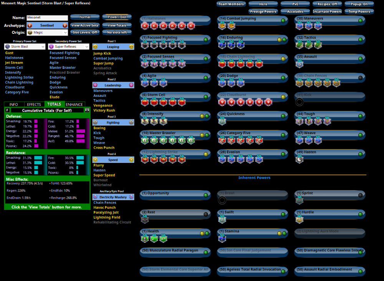Switch to the EFFECTS tab
Image resolution: width=384 pixels, height=281 pixels.
[34, 104]
